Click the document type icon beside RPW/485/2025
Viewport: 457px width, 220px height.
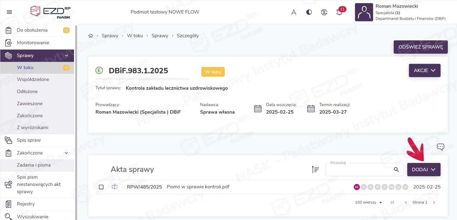click(115, 187)
